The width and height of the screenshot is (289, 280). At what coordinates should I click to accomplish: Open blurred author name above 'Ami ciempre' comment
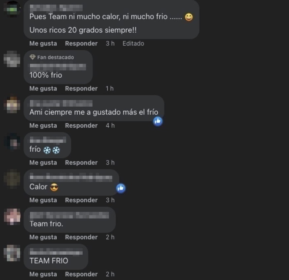point(61,103)
